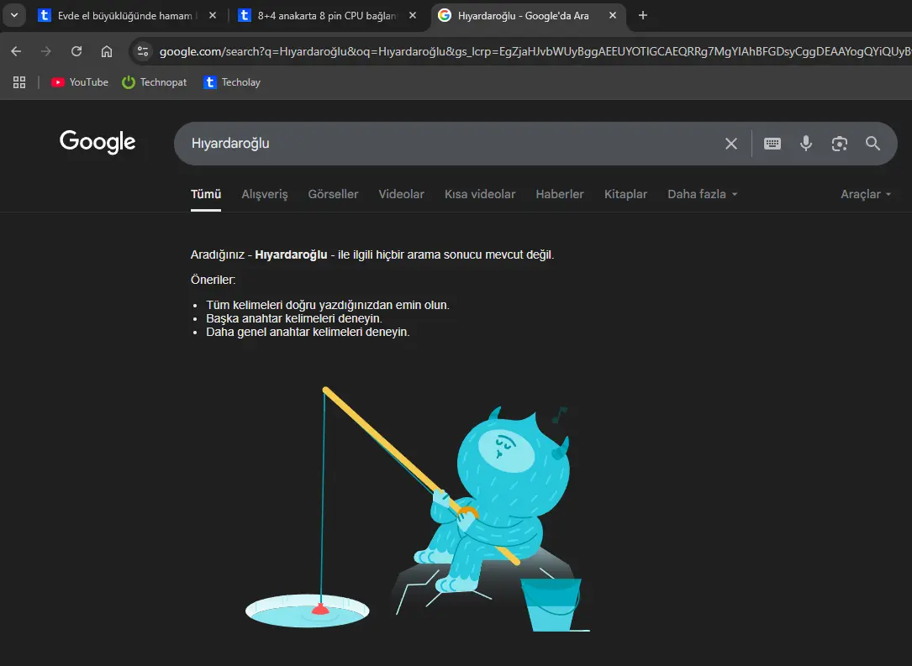Open the Techolay bookmark
The height and width of the screenshot is (666, 912).
(232, 82)
